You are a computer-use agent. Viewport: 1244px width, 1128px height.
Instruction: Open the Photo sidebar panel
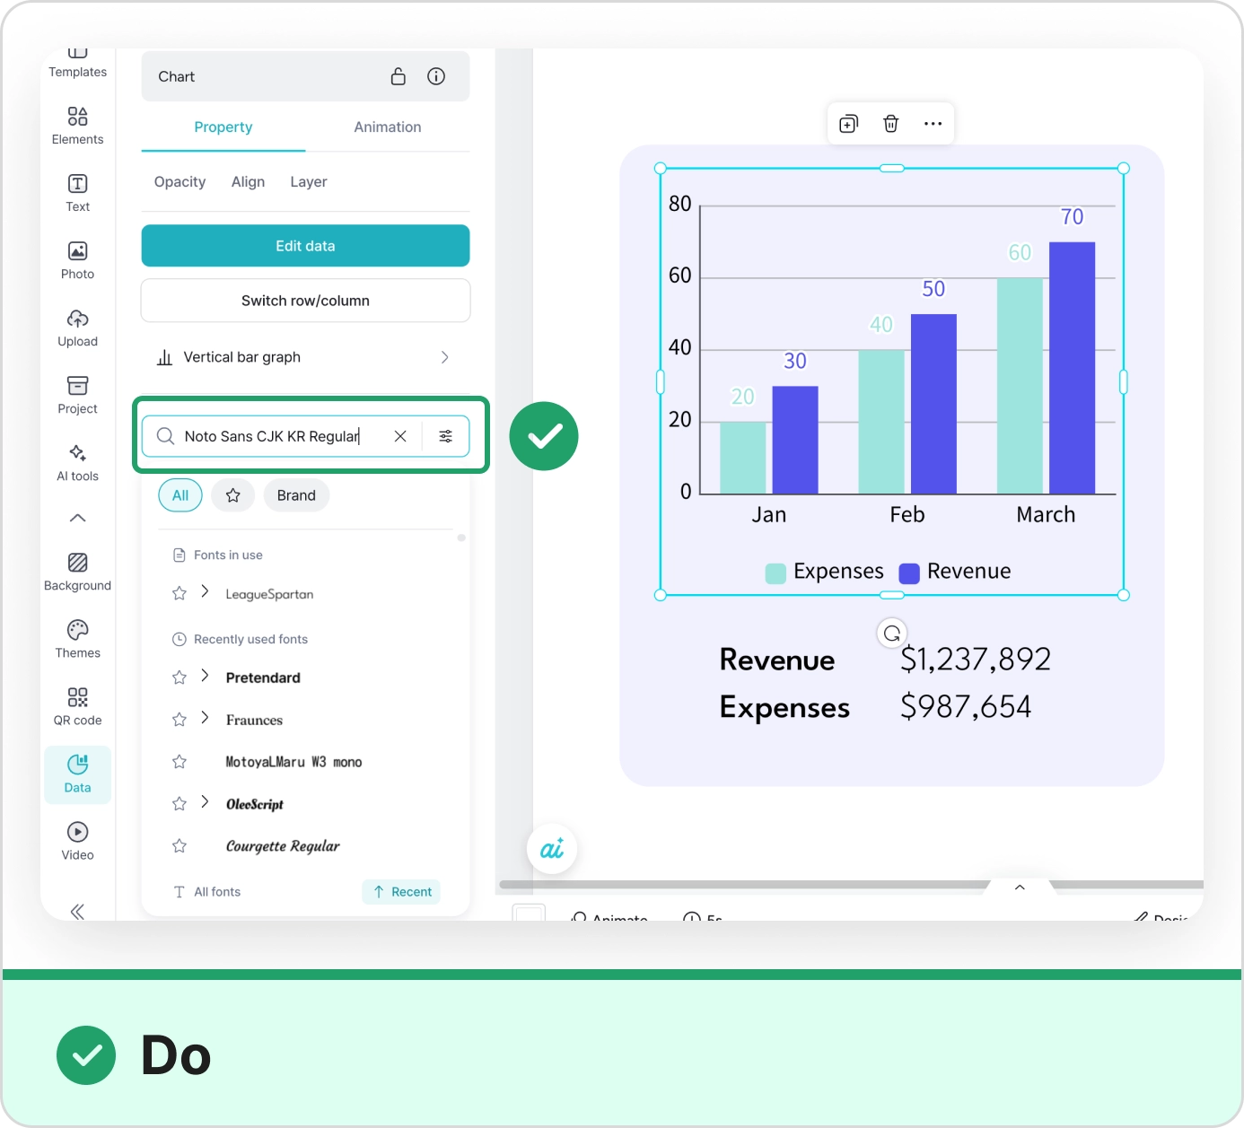pos(77,260)
